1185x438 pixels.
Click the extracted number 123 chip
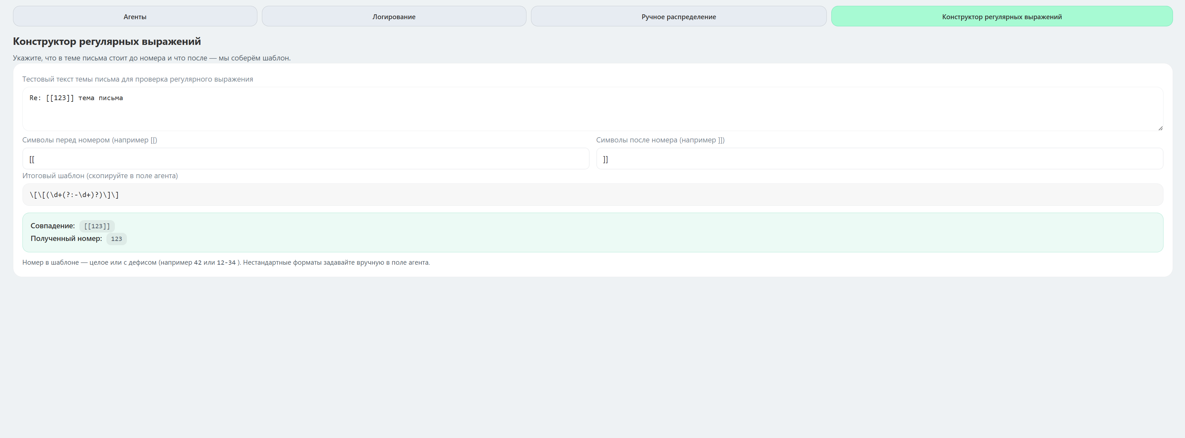116,239
